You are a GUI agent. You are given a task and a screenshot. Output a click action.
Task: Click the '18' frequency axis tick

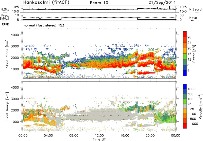(x=17, y=15)
